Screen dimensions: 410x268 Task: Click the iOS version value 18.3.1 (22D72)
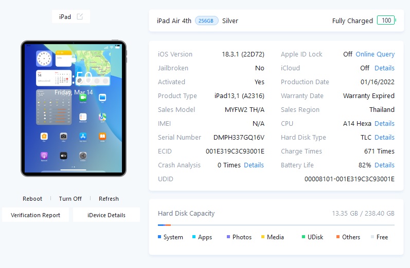pyautogui.click(x=243, y=54)
